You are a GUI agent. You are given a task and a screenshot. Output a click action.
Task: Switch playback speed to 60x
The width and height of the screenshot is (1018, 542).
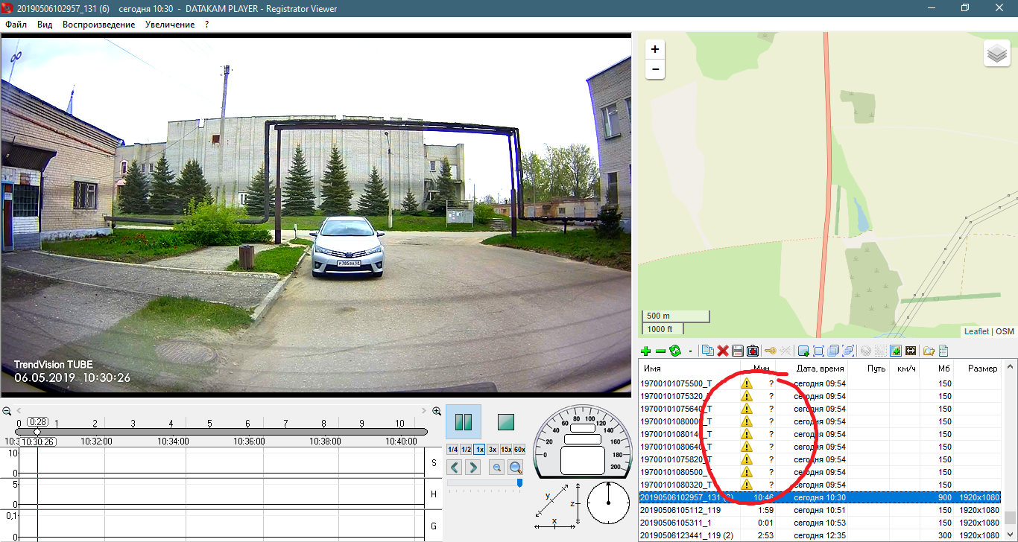click(x=519, y=449)
